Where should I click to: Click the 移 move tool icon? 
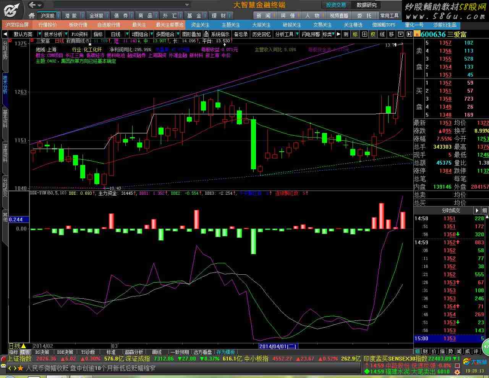pyautogui.click(x=392, y=34)
